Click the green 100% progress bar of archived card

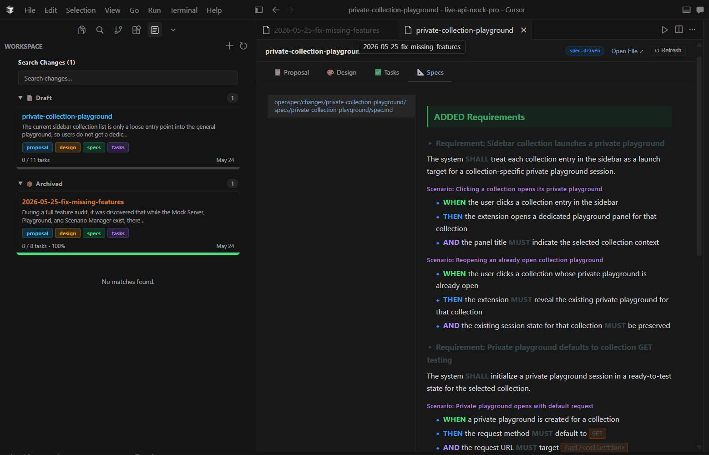point(128,253)
